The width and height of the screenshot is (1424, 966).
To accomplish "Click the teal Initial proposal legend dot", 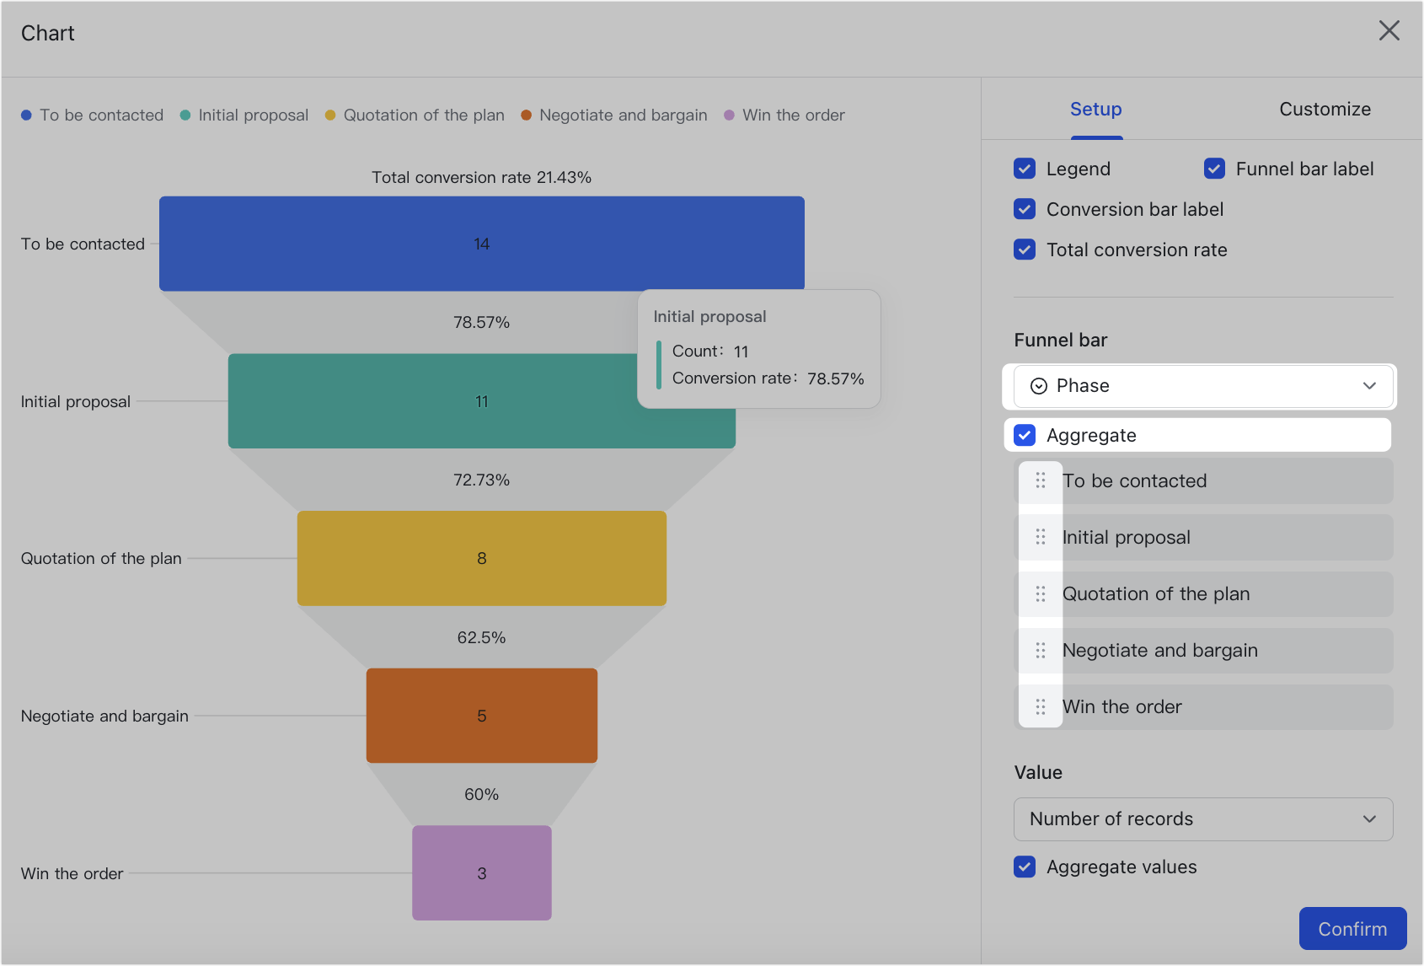I will 185,115.
